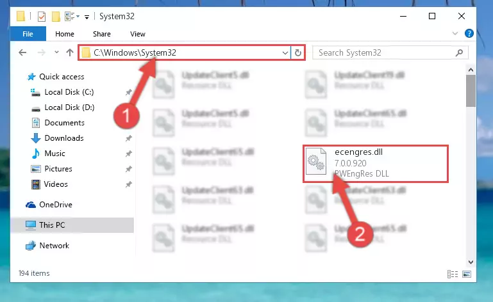Switch to the View ribbon tab
493x302 pixels.
(x=138, y=34)
